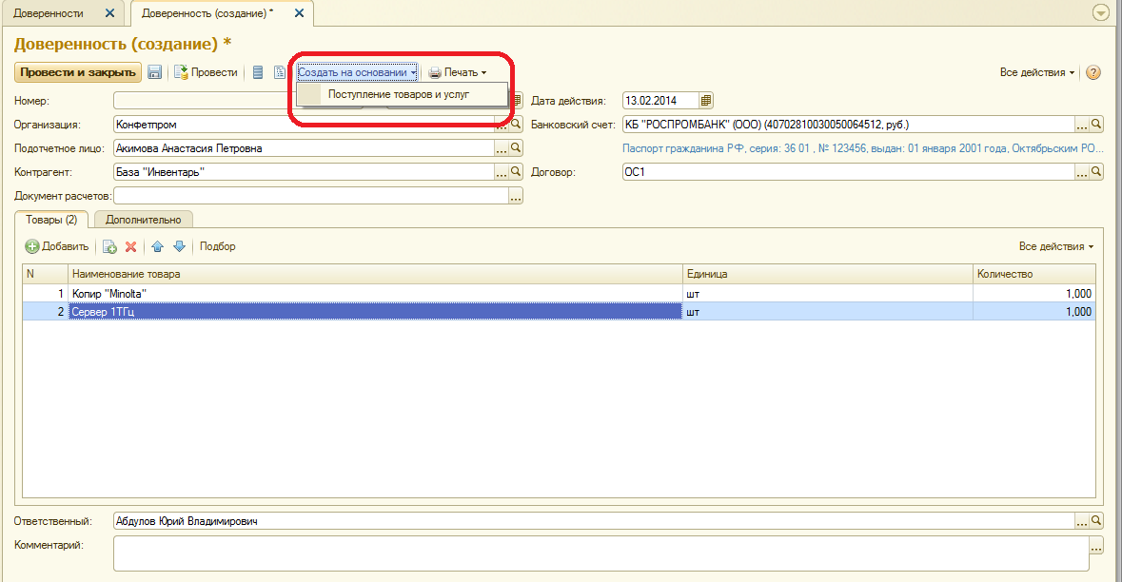The width and height of the screenshot is (1122, 582).
Task: Move selected row up with arrow icon
Action: pos(157,246)
